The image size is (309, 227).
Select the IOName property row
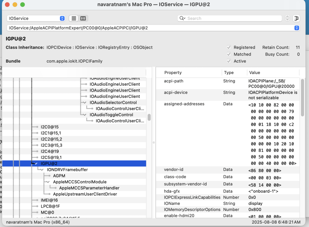click(x=228, y=203)
